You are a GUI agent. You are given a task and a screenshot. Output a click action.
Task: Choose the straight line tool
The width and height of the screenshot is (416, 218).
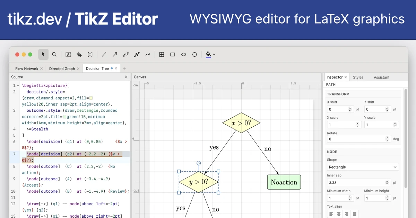(x=104, y=54)
